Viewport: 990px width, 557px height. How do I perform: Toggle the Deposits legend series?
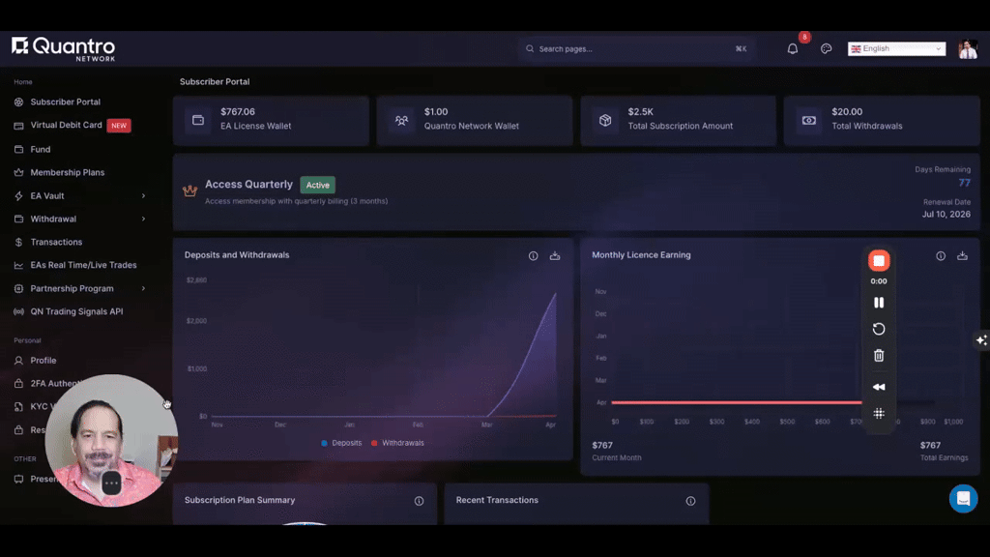point(341,443)
